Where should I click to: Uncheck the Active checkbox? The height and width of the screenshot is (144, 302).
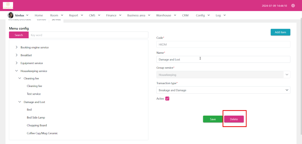(167, 99)
